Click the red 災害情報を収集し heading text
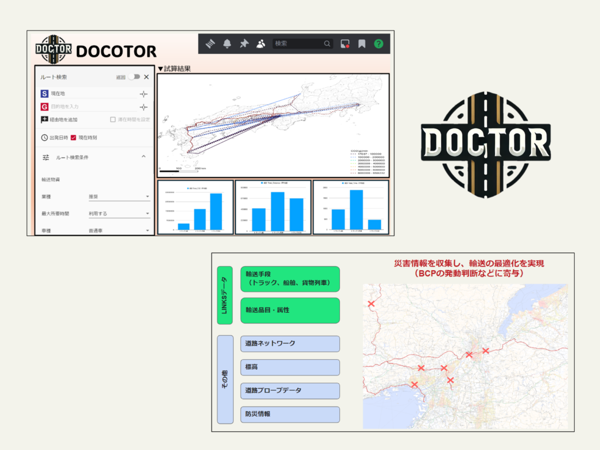This screenshot has height=450, width=600. point(469,268)
